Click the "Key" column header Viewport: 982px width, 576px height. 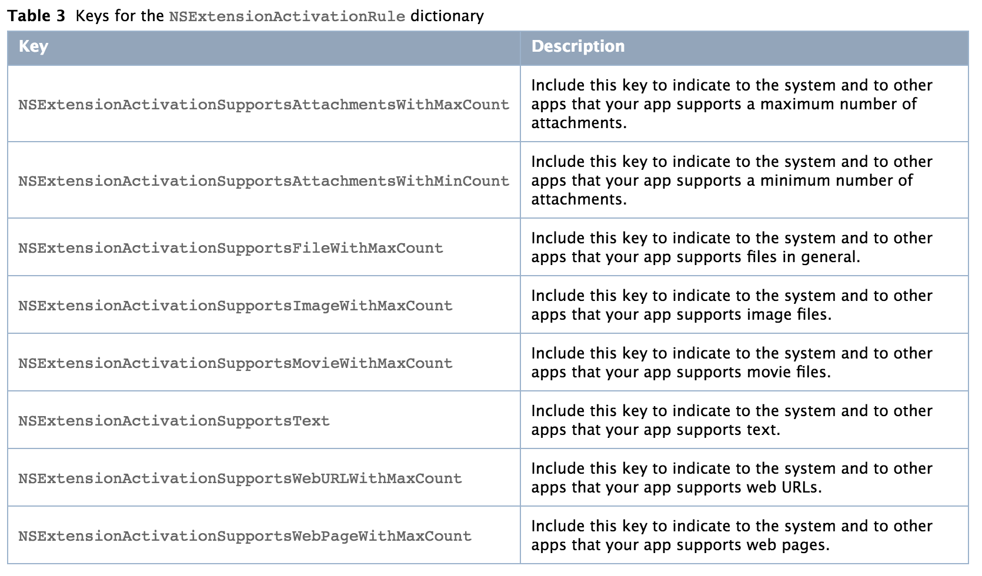[x=34, y=46]
